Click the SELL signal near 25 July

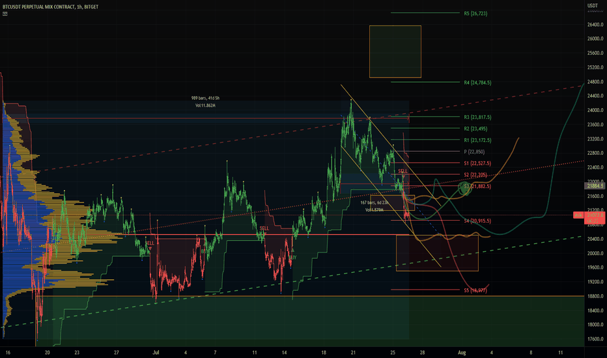tap(402, 171)
